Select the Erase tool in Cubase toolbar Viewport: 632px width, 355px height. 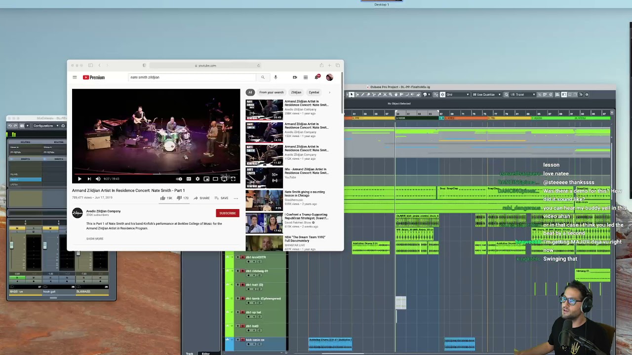[368, 95]
